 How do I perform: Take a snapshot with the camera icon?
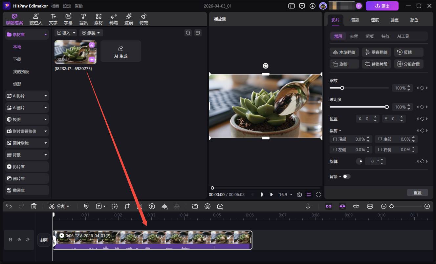[x=299, y=194]
